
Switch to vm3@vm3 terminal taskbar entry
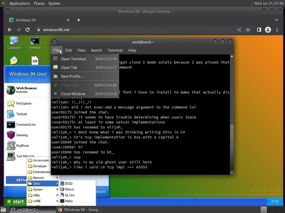point(33,210)
